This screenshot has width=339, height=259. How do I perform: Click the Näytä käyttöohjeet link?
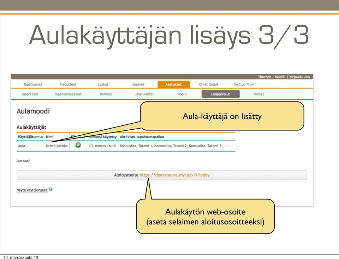click(x=32, y=190)
